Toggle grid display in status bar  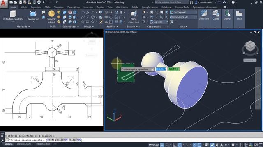pos(162,145)
